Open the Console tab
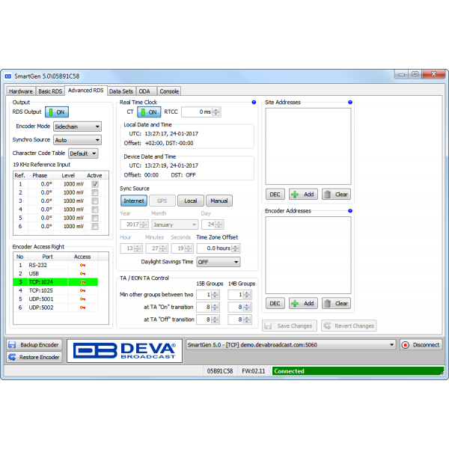Screen dimensions: 449x449 pos(169,91)
